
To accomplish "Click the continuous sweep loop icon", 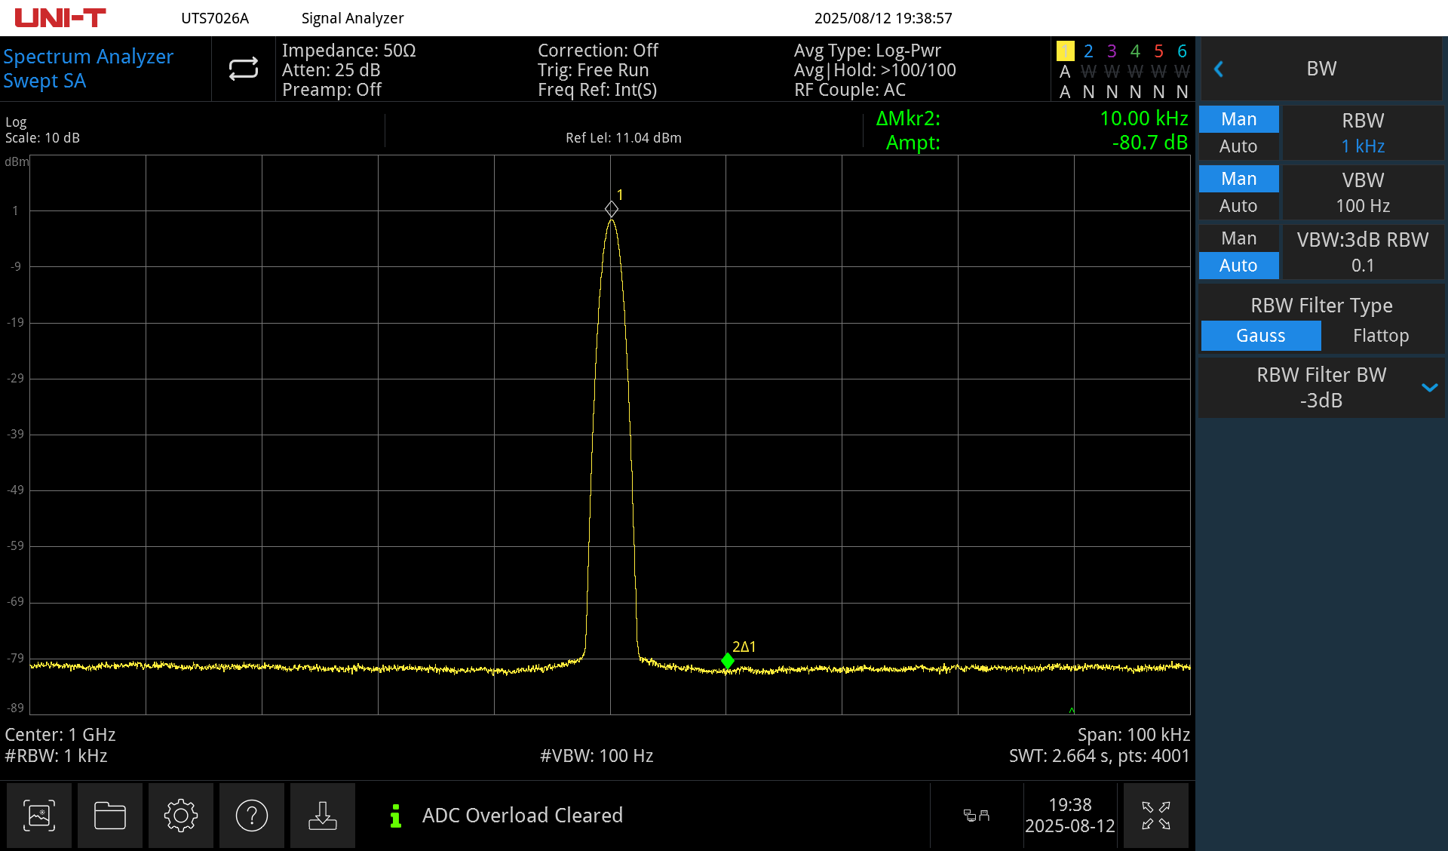I will point(242,69).
